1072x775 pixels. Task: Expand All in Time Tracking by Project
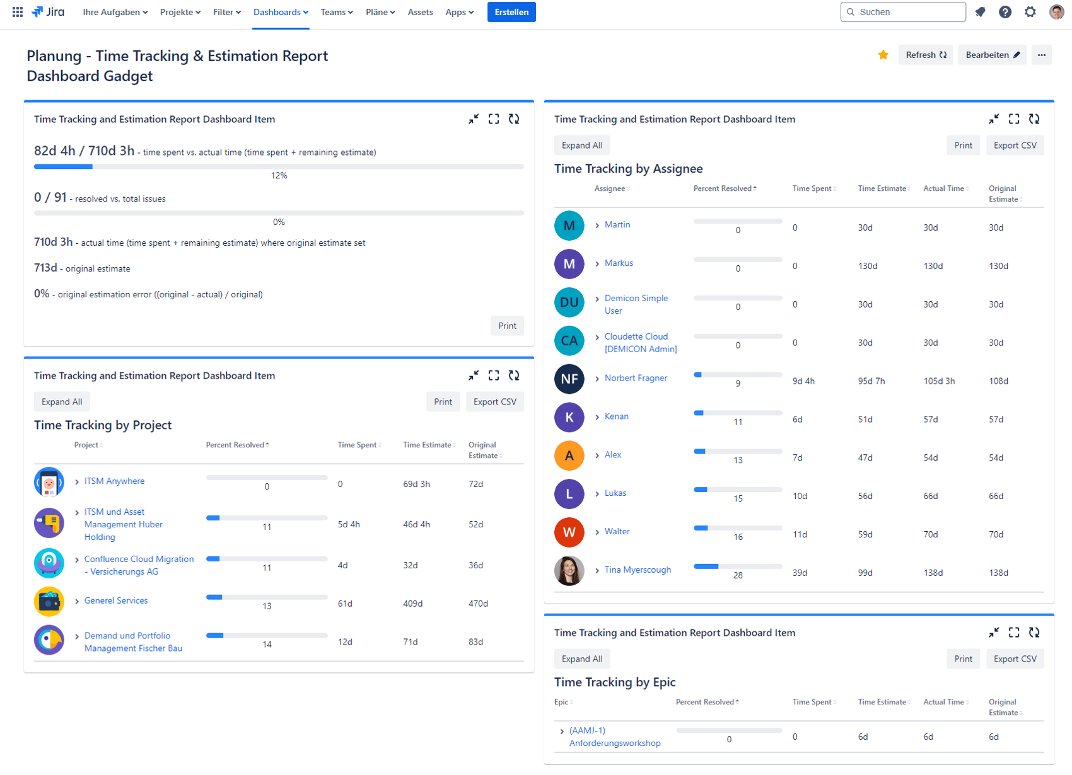click(x=62, y=402)
